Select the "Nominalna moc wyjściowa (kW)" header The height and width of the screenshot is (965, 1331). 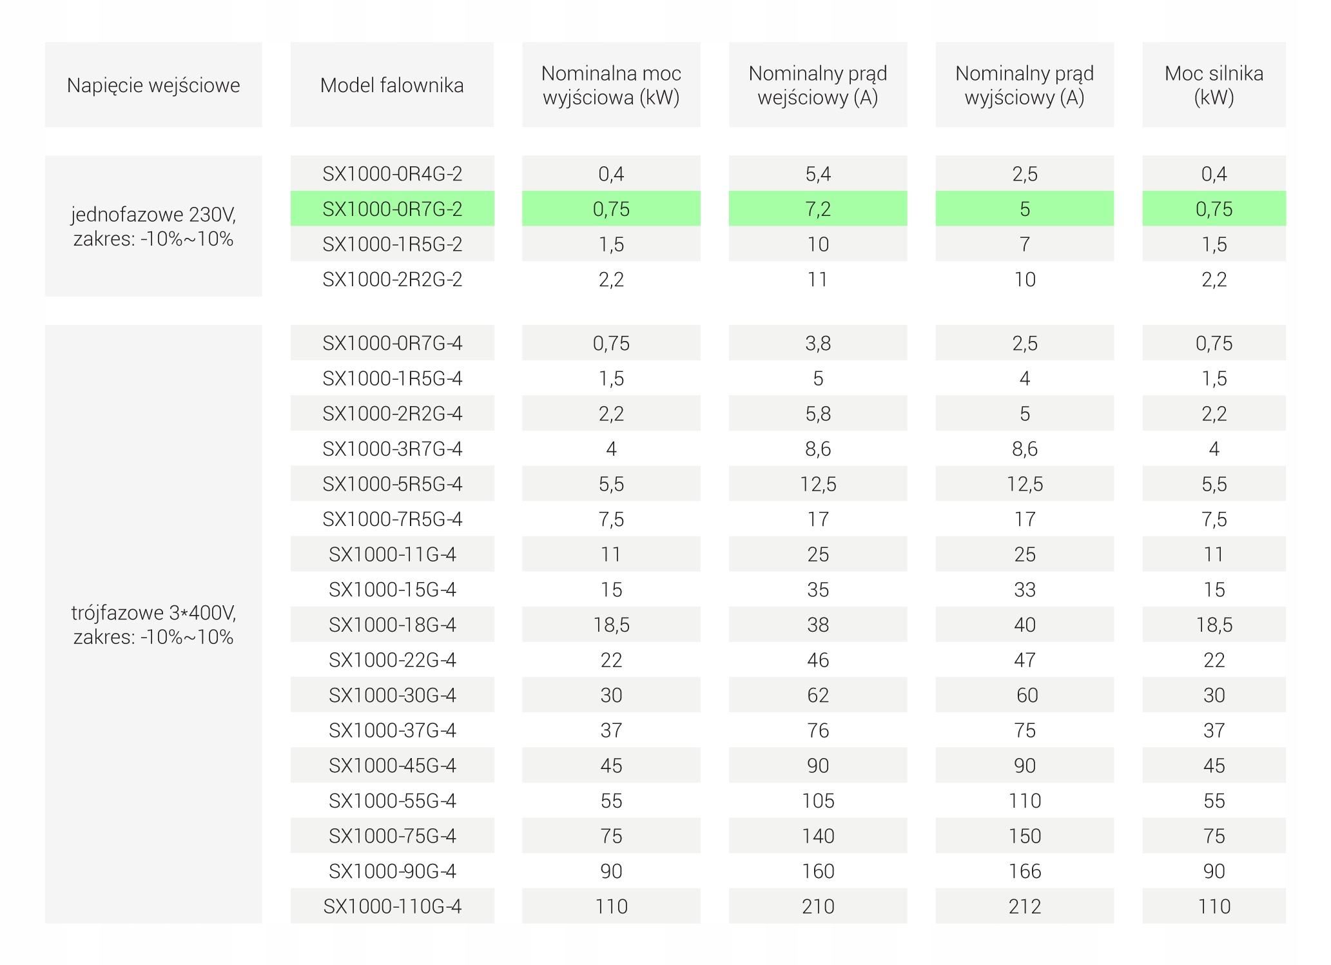pos(611,85)
